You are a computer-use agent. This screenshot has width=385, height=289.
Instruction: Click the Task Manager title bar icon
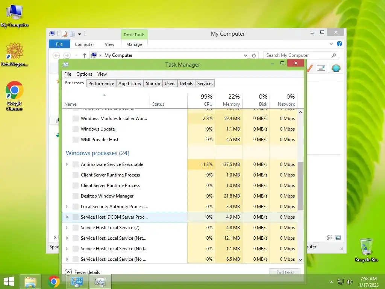pyautogui.click(x=65, y=65)
